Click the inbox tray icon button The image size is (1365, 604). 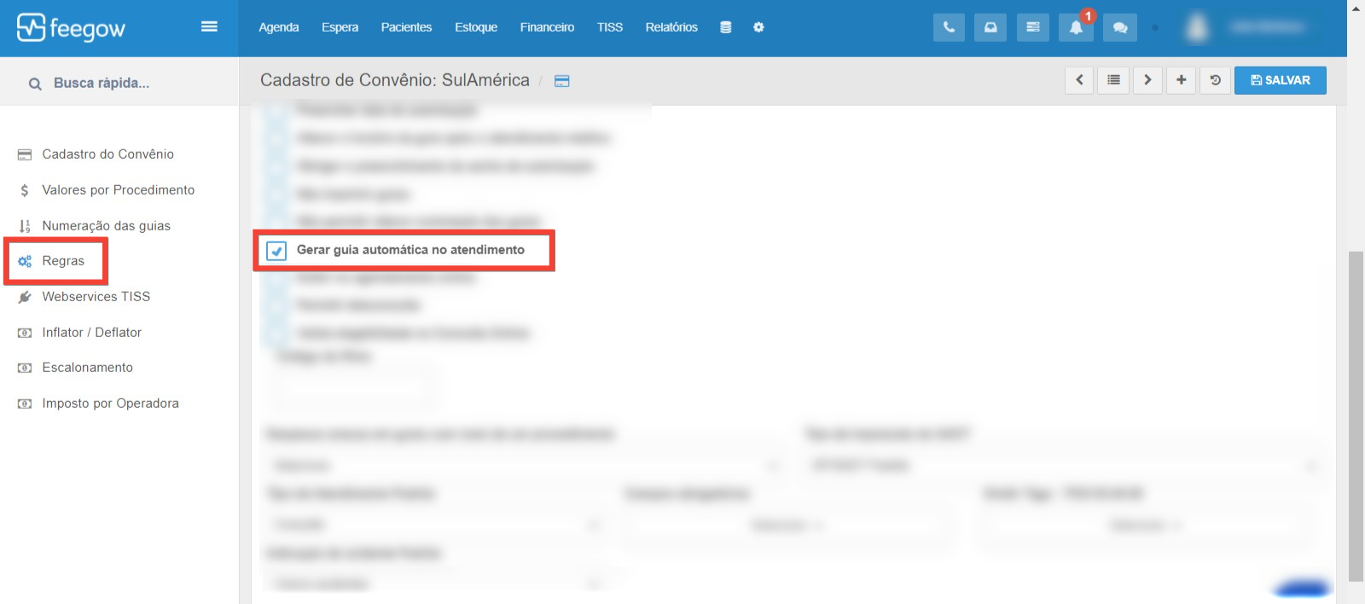(990, 27)
